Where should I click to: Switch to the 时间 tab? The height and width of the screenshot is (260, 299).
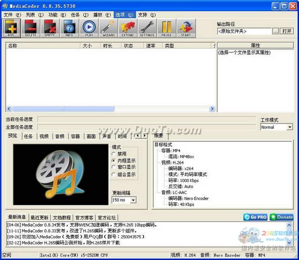(122, 136)
